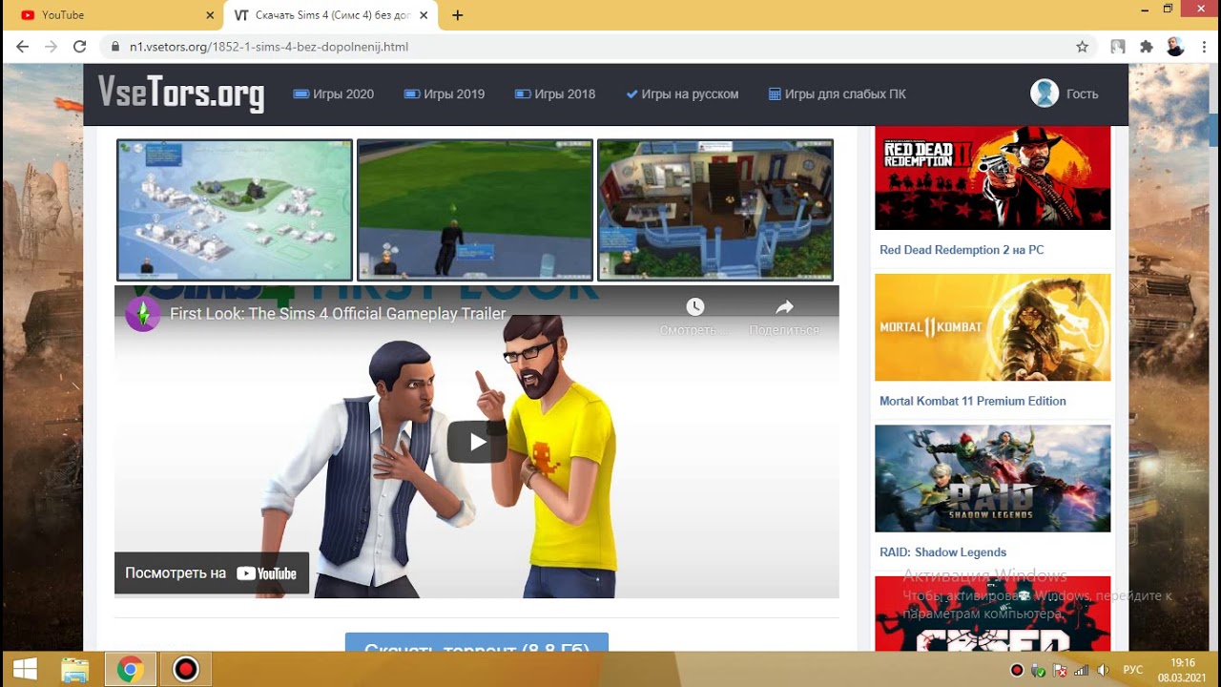1221x687 pixels.
Task: Open the RAID Shadow Legends cover image
Action: pyautogui.click(x=992, y=478)
